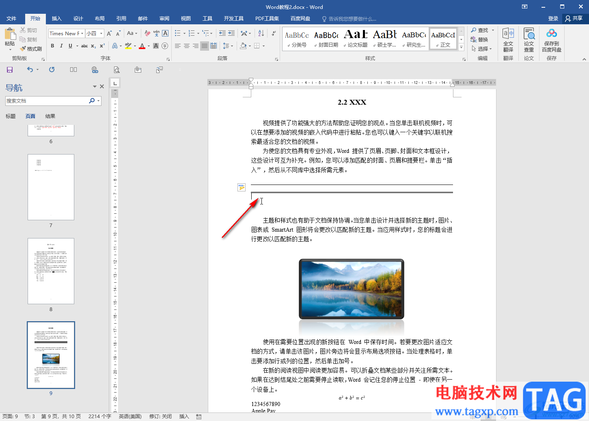589x421 pixels.
Task: Increase paragraph indent
Action: pos(231,33)
